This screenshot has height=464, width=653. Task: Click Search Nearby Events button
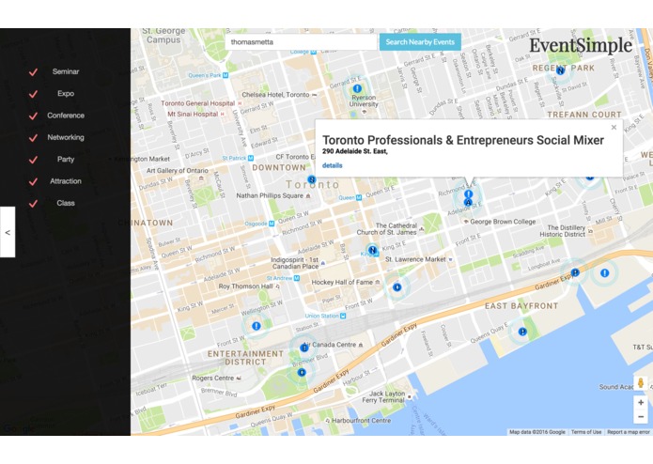(420, 42)
